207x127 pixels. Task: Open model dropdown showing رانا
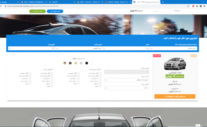(126, 48)
